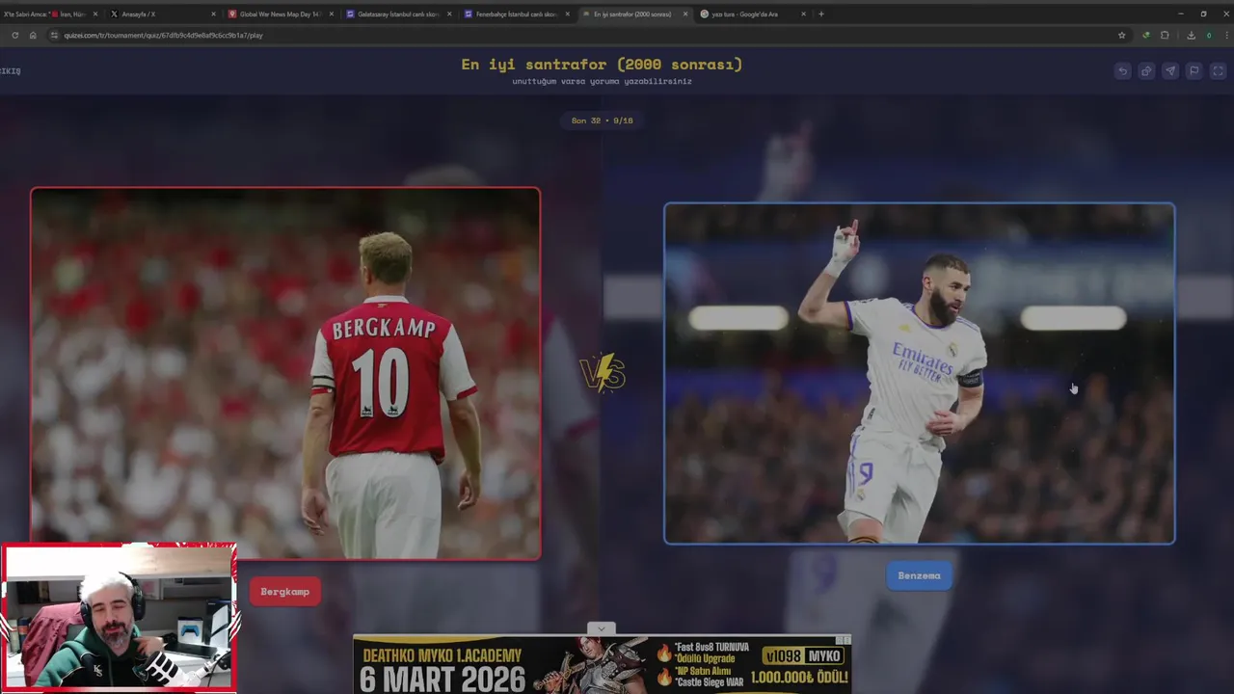
Task: Vote with the red Bergkamp button
Action: [x=285, y=592]
